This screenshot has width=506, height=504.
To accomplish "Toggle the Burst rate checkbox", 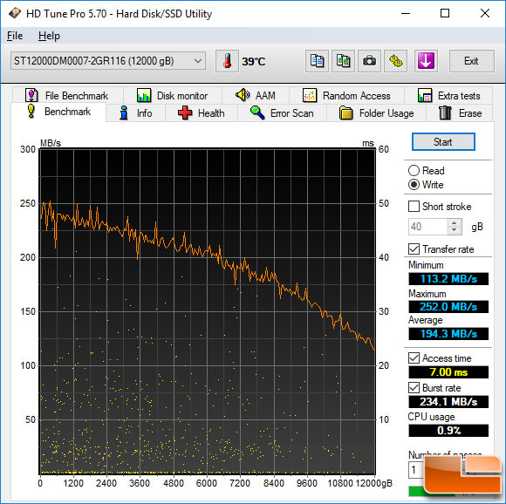I will coord(414,388).
